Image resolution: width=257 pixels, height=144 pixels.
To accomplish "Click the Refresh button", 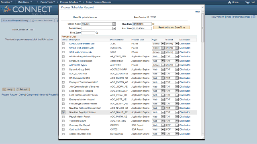I will [22, 90].
